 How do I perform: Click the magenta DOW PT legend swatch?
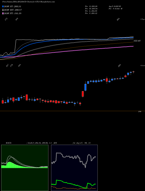coord(3,13)
